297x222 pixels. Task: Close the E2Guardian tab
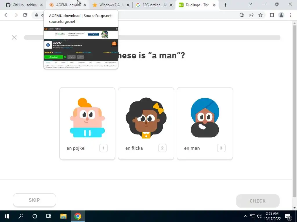pyautogui.click(x=171, y=5)
